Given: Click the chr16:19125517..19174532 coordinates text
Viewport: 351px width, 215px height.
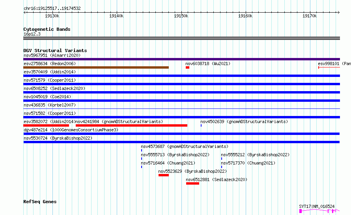Looking at the screenshot, I should coord(52,9).
